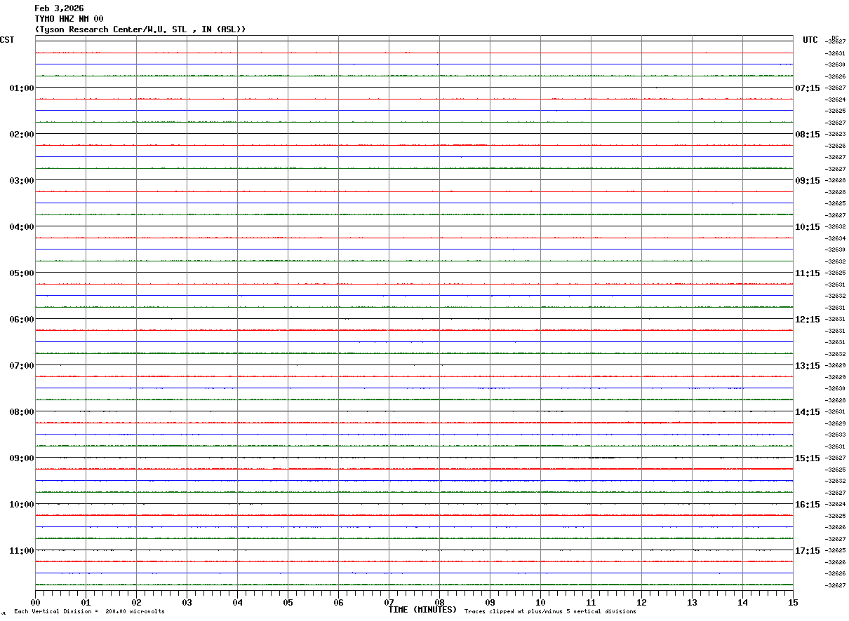This screenshot has height=621, width=849.
Task: Click the TIME (MINUTES) axis title
Action: (422, 610)
